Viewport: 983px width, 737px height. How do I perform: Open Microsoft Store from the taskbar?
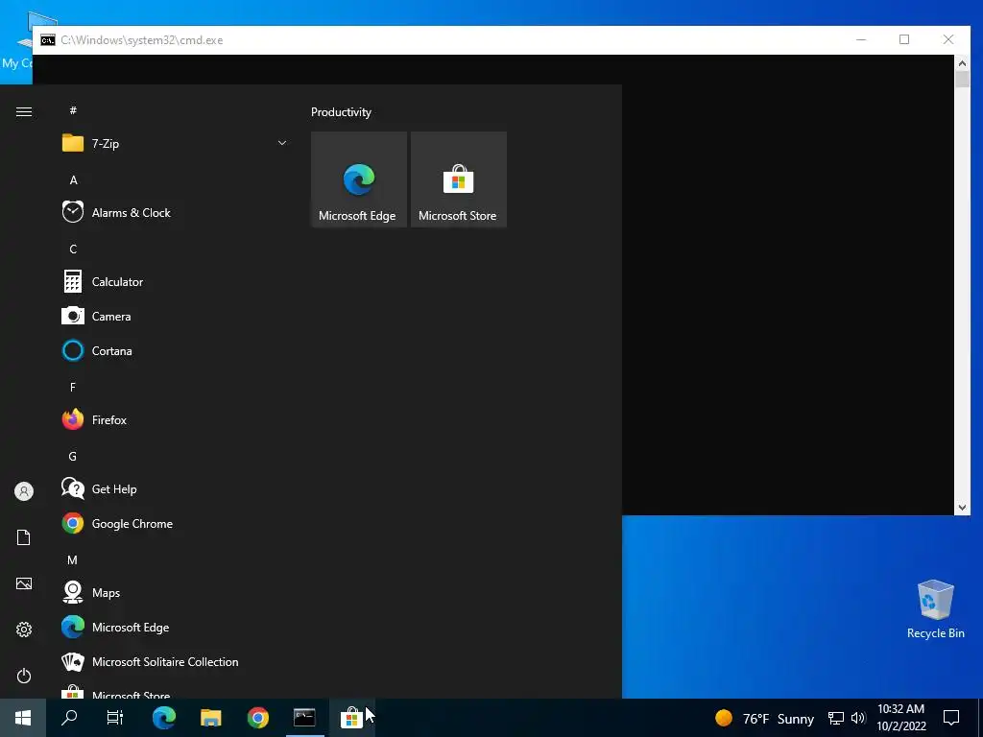pyautogui.click(x=351, y=718)
